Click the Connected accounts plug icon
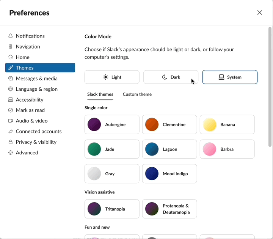Screen dimensions: 273x239 [x=11, y=131]
